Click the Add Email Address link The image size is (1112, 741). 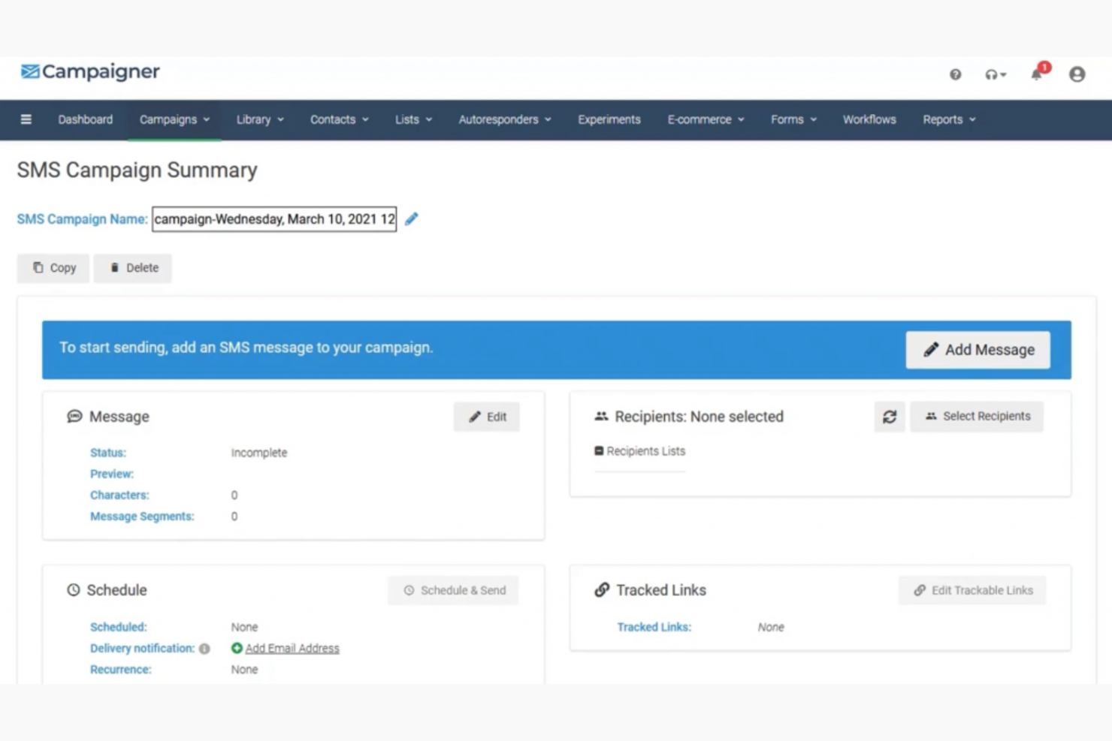[x=292, y=648]
